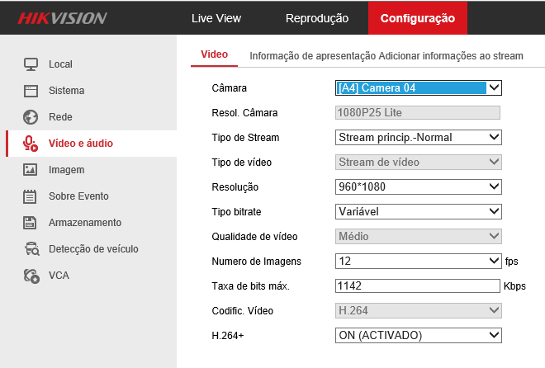Open Adicionar informações ao stream tab
545x368 pixels.
click(451, 56)
